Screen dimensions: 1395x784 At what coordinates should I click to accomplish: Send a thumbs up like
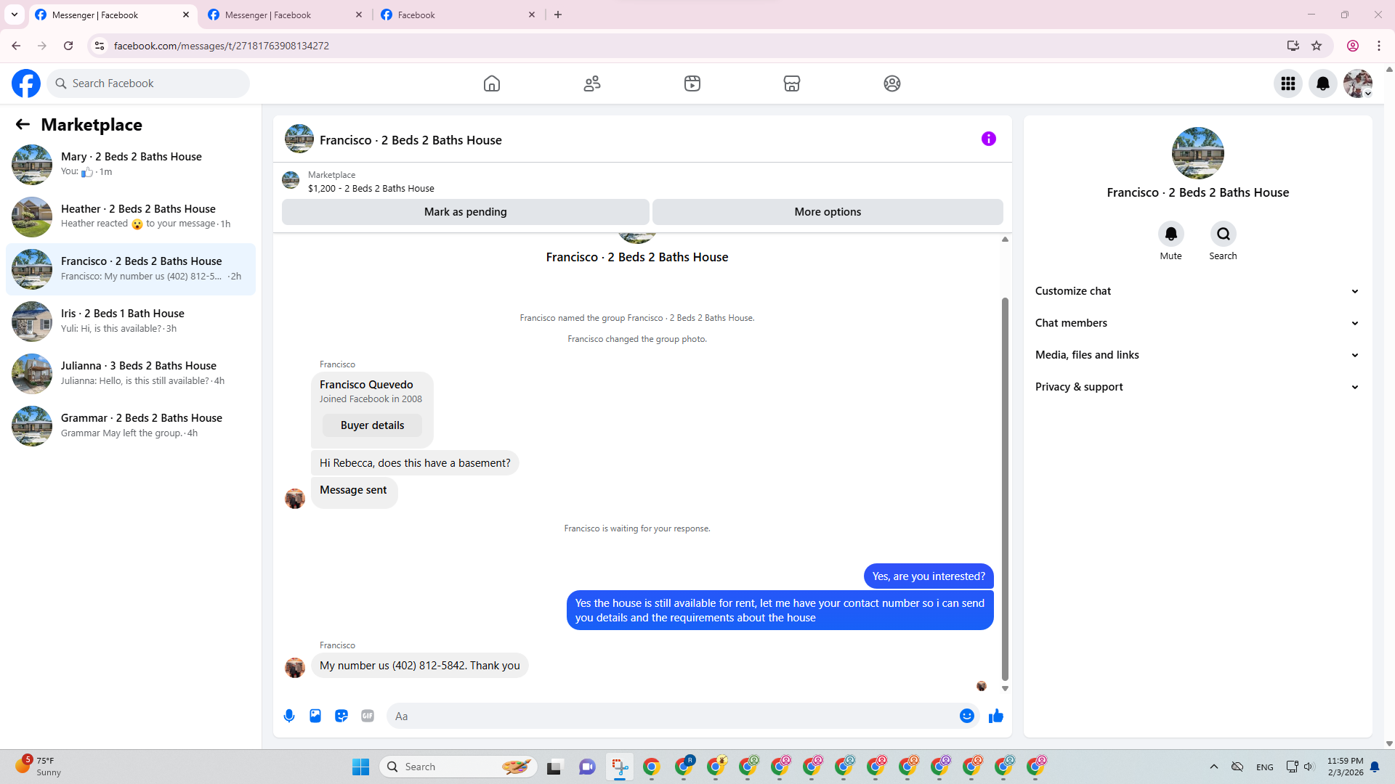(995, 716)
